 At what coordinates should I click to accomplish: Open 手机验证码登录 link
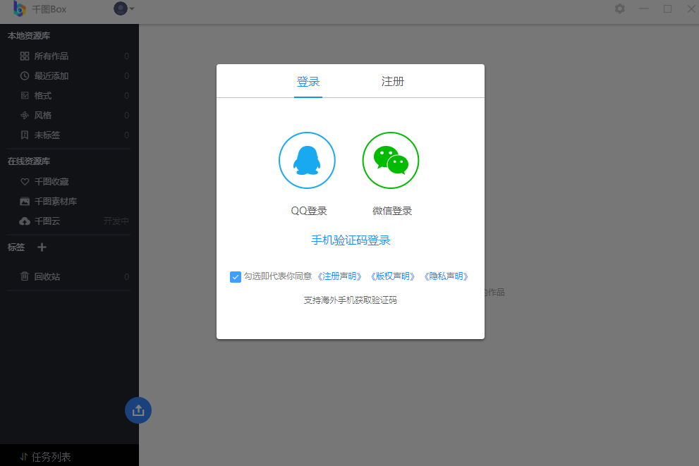click(x=351, y=240)
